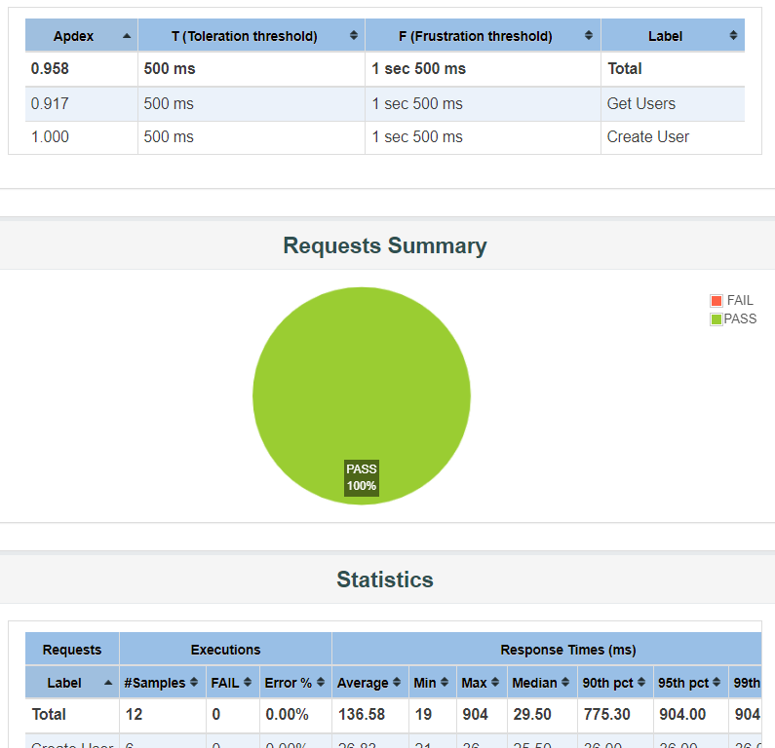
Task: Toggle the FAIL series in chart legend
Action: pyautogui.click(x=732, y=301)
